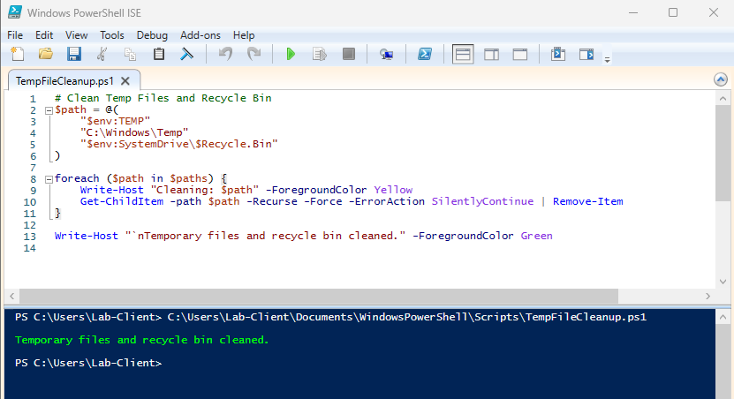
Task: Collapse the foreach block on line 8
Action: pyautogui.click(x=49, y=179)
